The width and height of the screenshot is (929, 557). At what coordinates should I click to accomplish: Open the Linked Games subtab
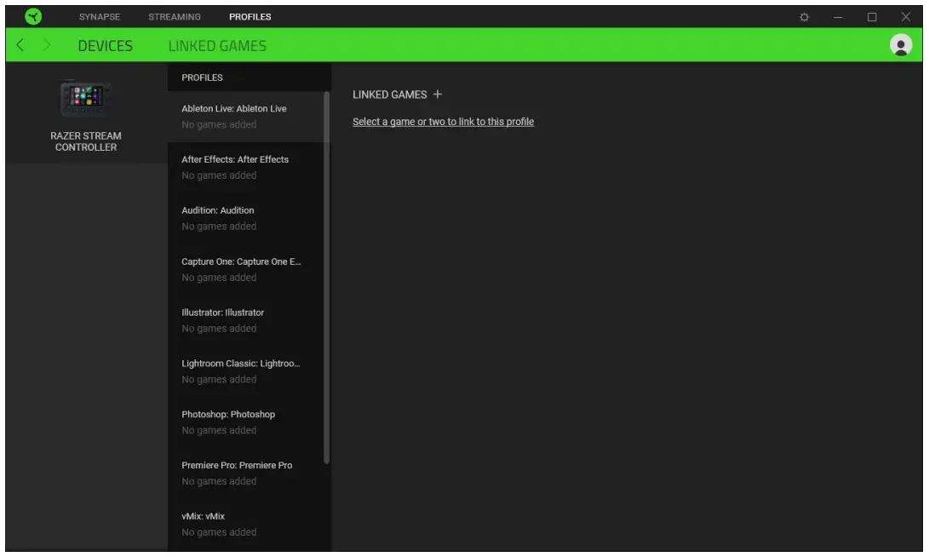click(x=217, y=46)
